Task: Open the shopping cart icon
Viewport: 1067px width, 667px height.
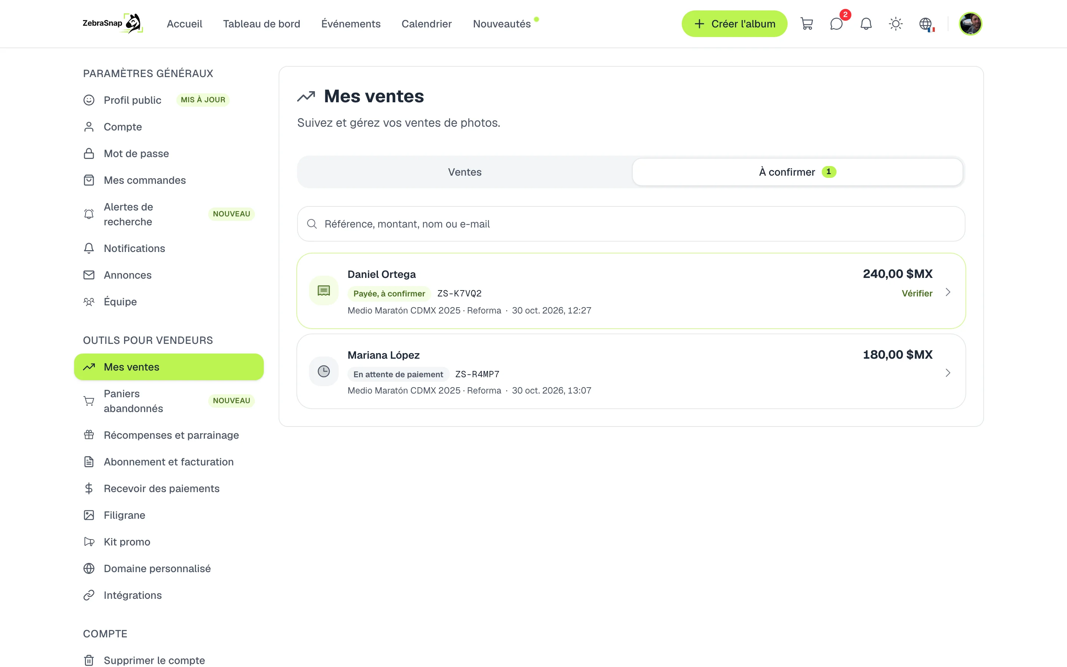Action: click(x=807, y=24)
